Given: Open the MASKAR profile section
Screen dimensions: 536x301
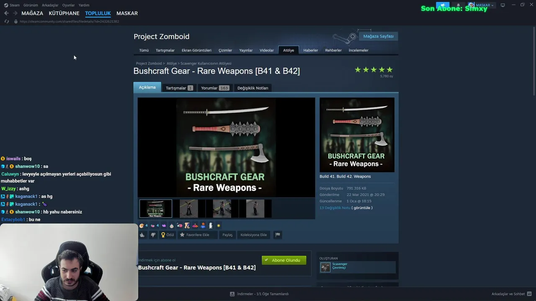Looking at the screenshot, I should point(127,13).
